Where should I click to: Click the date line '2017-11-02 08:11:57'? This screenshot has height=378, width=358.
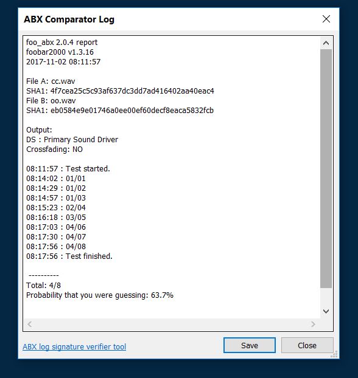click(63, 62)
